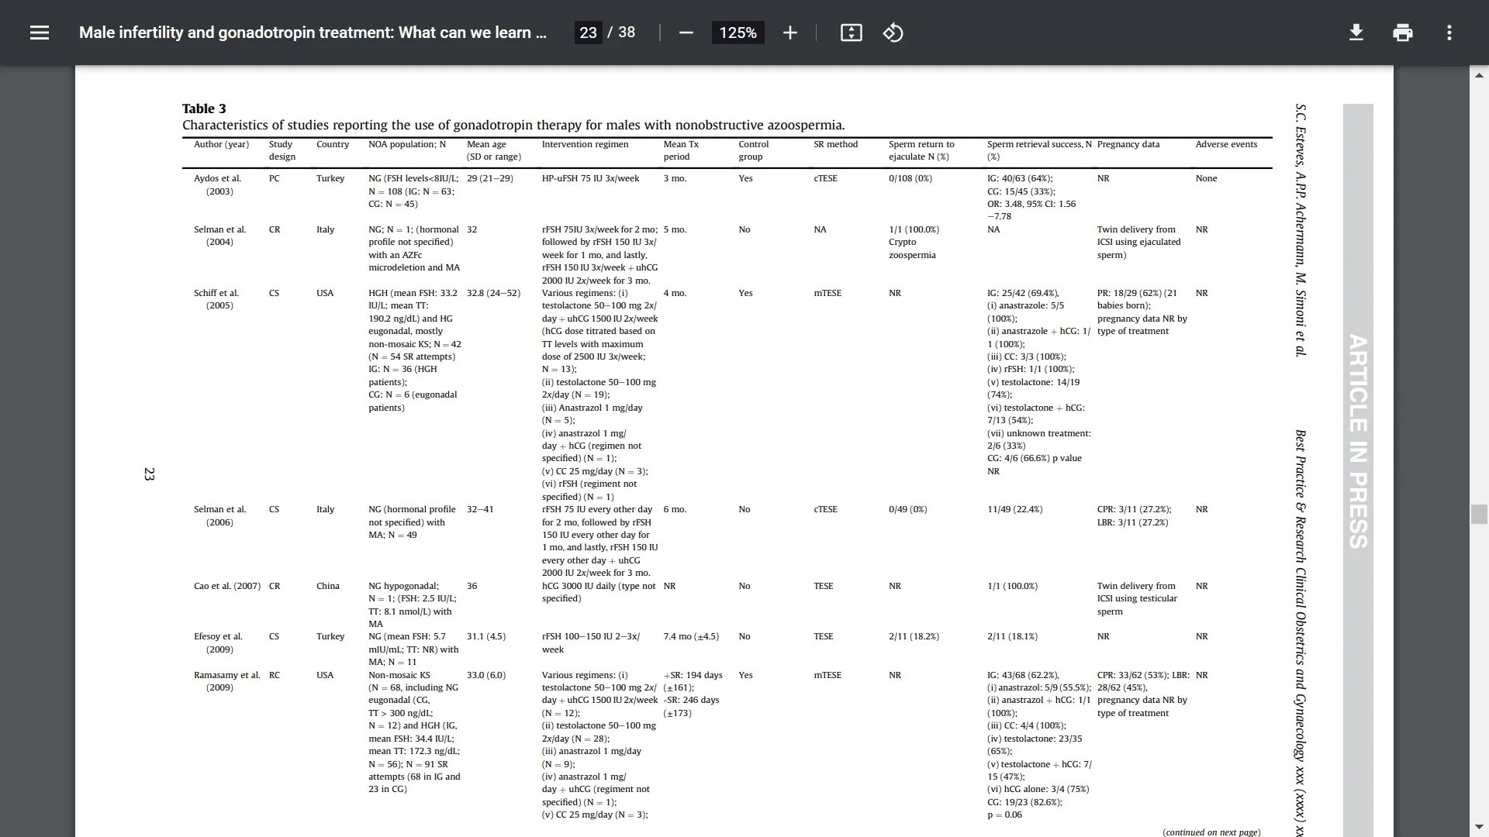Click the '11/49 (22.4%)' retrieval cell

point(1014,509)
